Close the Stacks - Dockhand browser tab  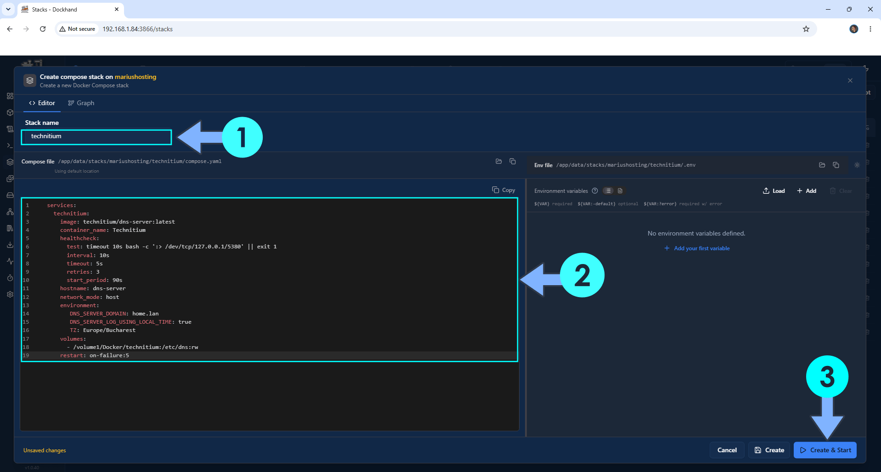(x=117, y=9)
